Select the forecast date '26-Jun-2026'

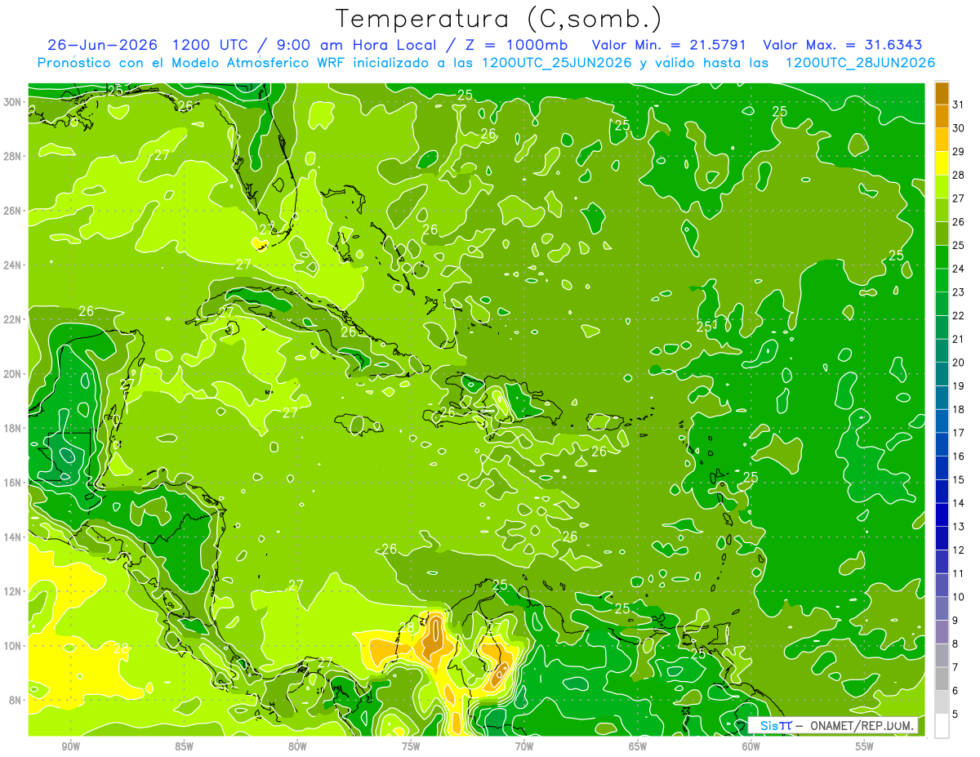click(103, 45)
